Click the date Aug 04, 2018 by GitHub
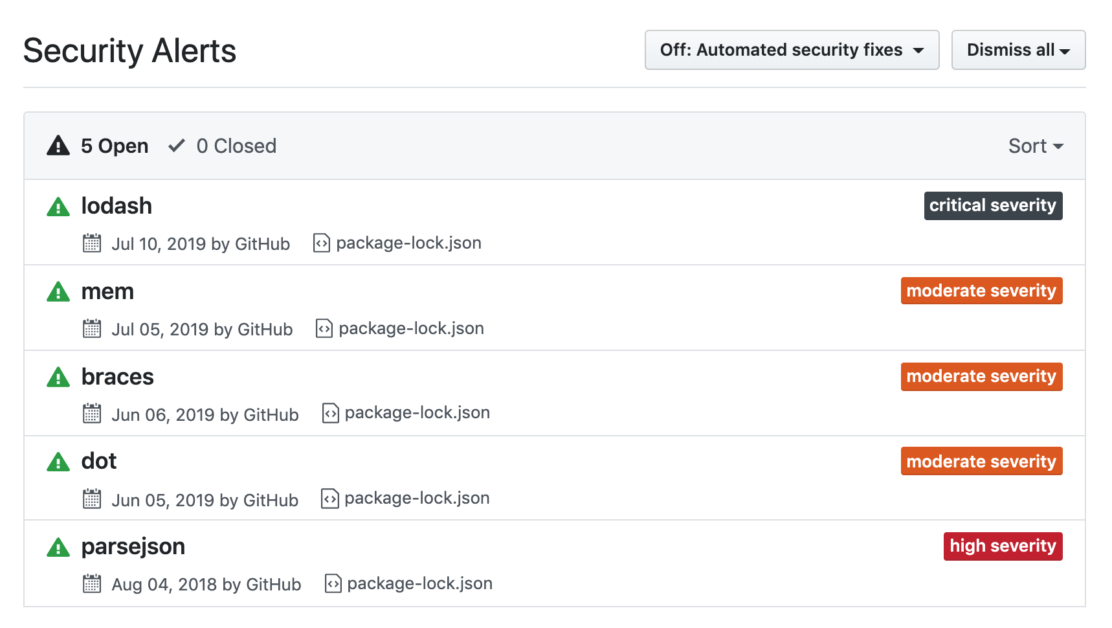Screen dimensions: 1112x628 206,585
